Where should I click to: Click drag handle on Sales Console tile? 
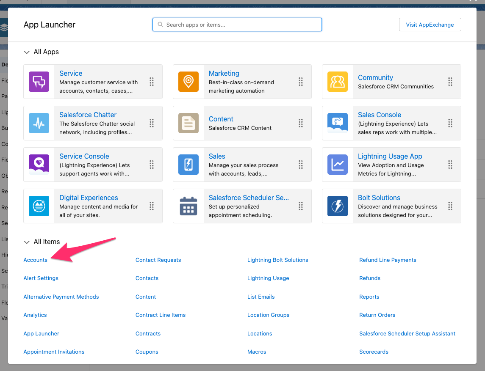click(450, 123)
